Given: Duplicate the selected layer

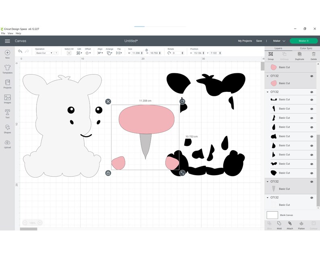Looking at the screenshot, I should pos(299,56).
